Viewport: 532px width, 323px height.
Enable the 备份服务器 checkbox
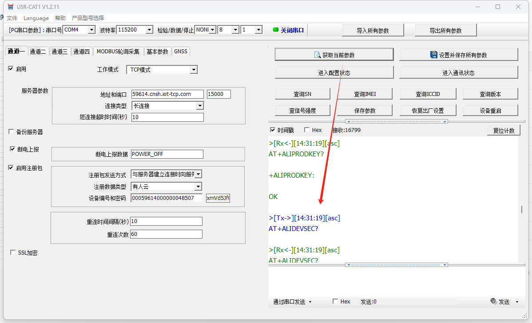[x=11, y=132]
